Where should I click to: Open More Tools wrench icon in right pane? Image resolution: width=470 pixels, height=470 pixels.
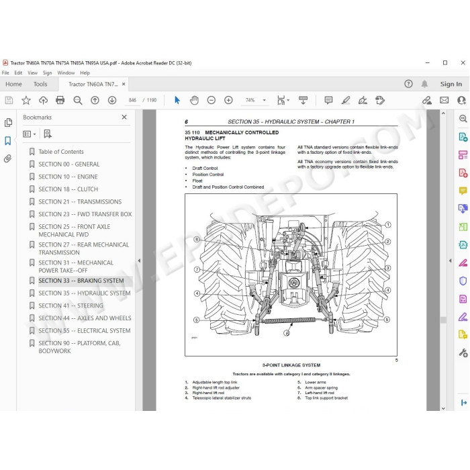pyautogui.click(x=463, y=353)
